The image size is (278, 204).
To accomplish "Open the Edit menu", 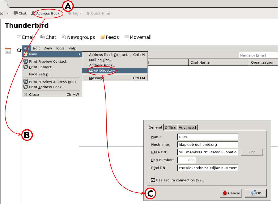I will pos(37,48).
